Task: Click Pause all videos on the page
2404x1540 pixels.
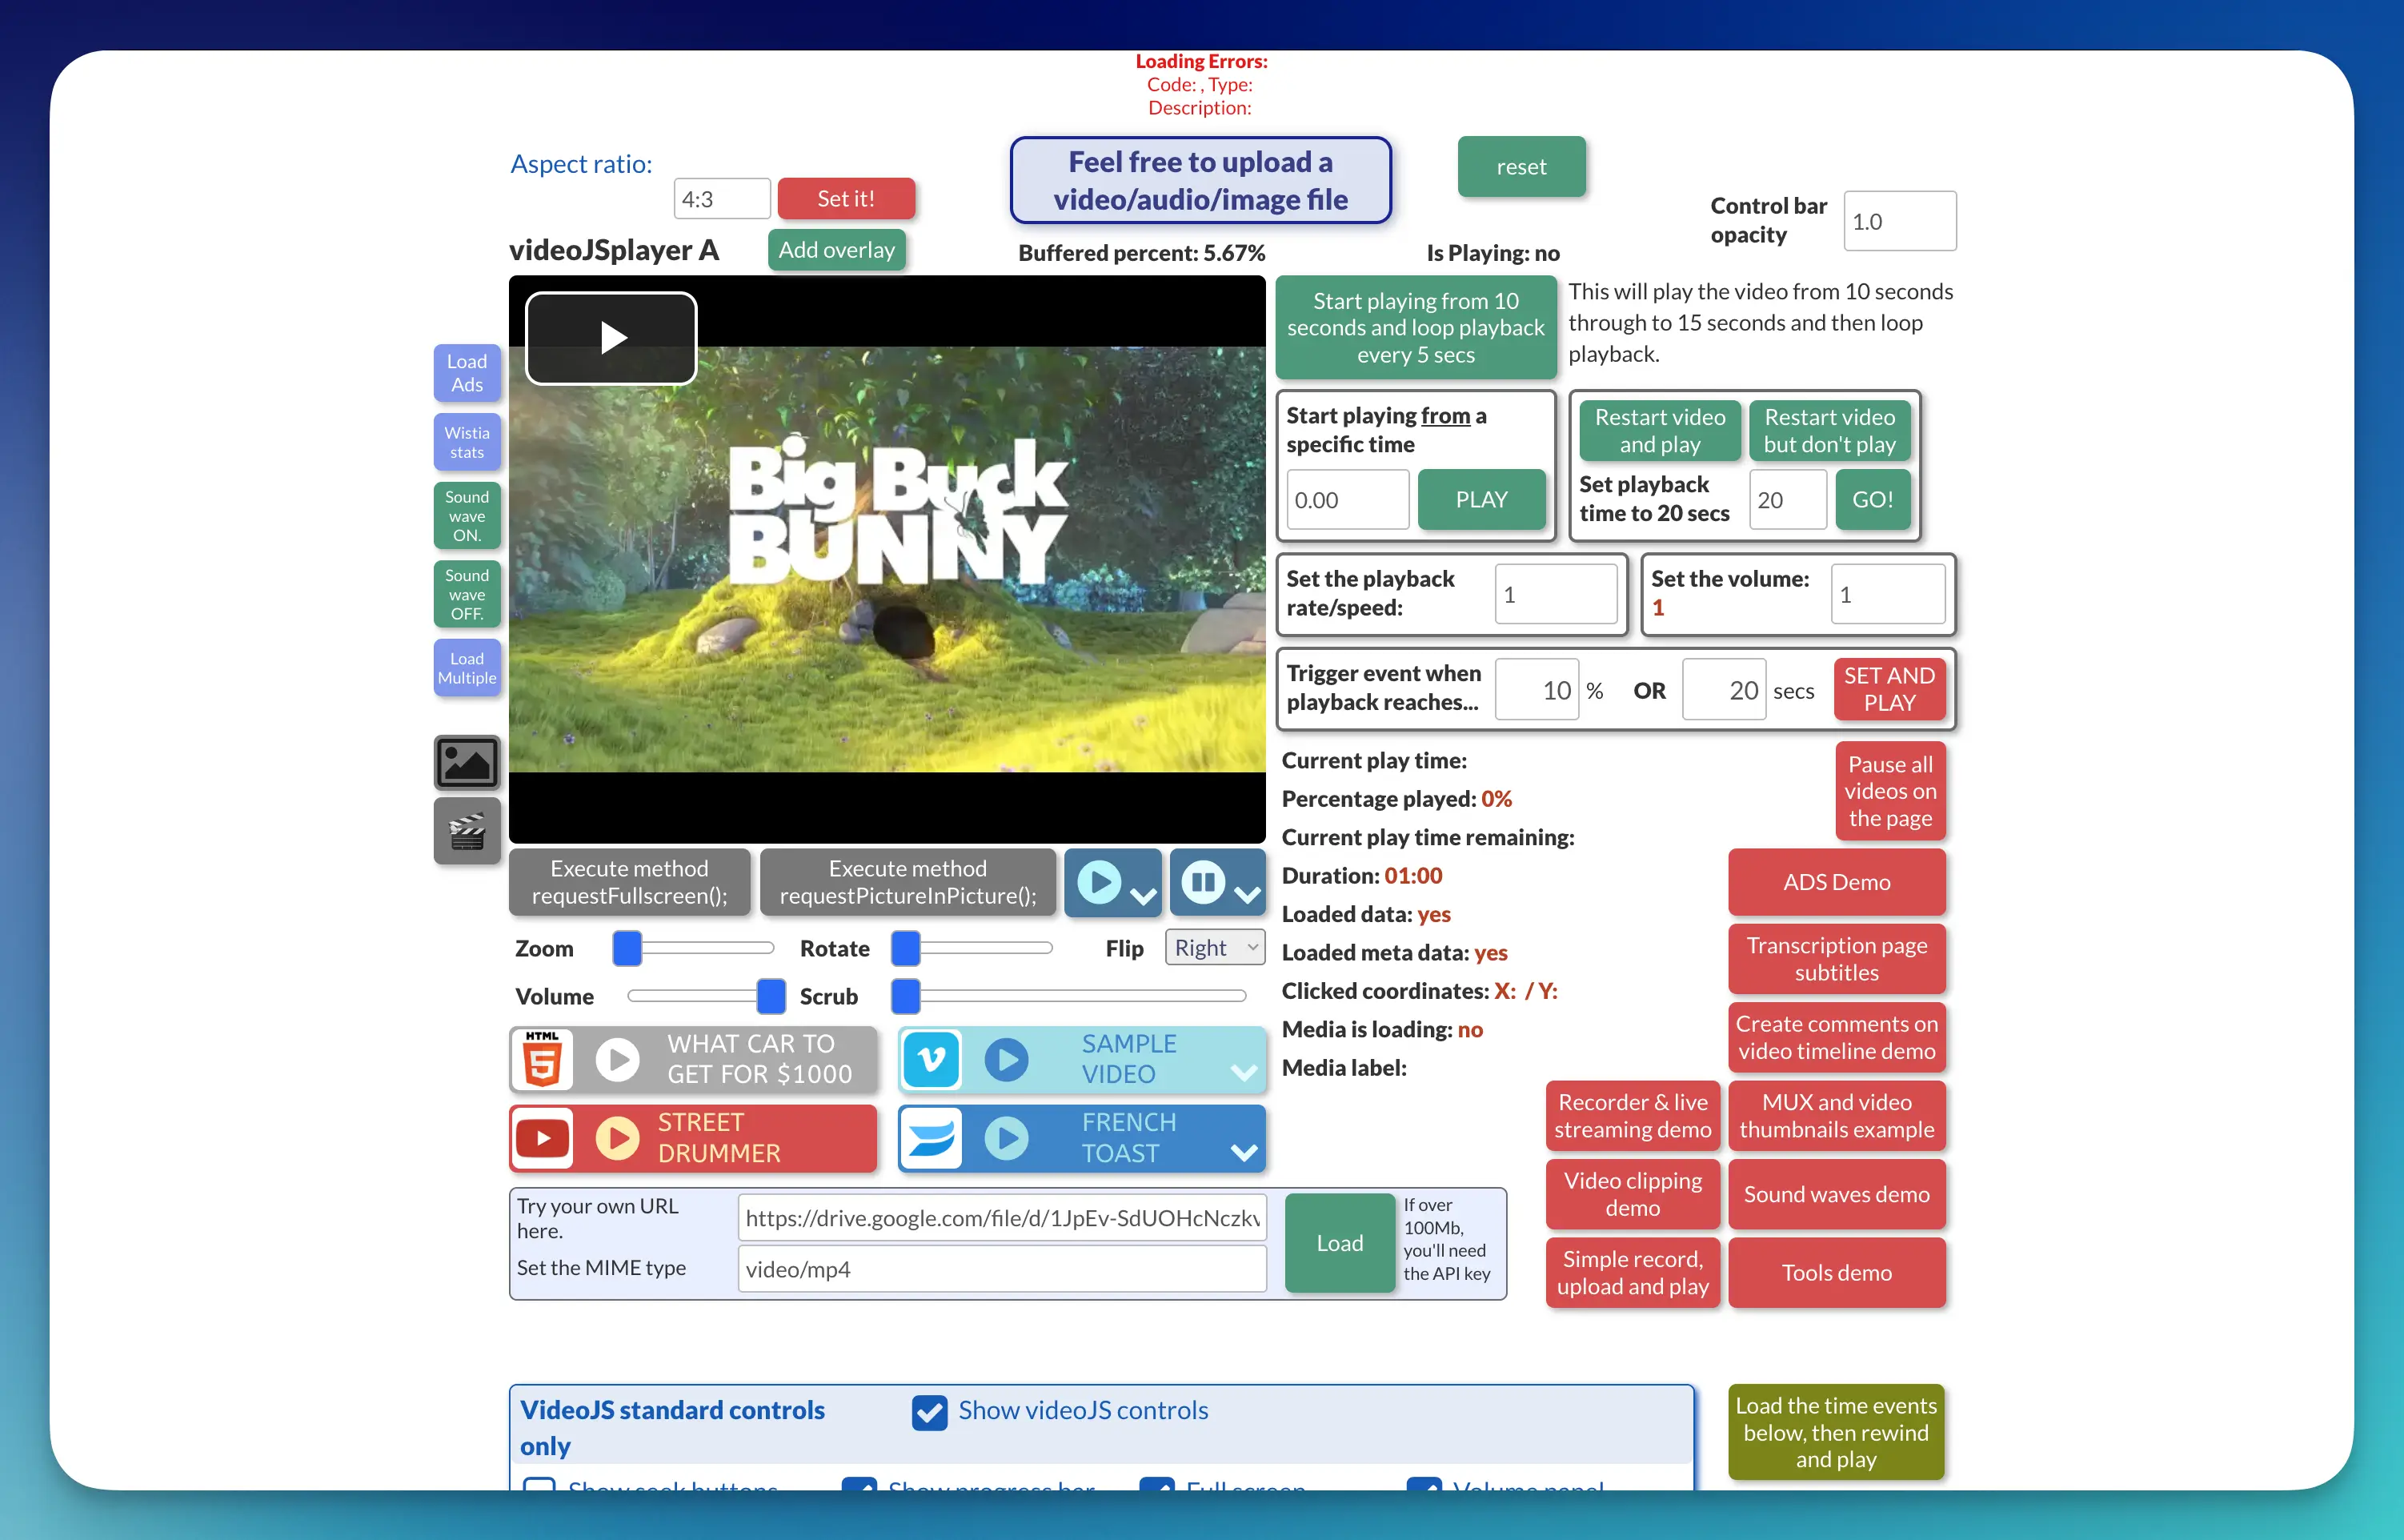Action: click(x=1890, y=791)
